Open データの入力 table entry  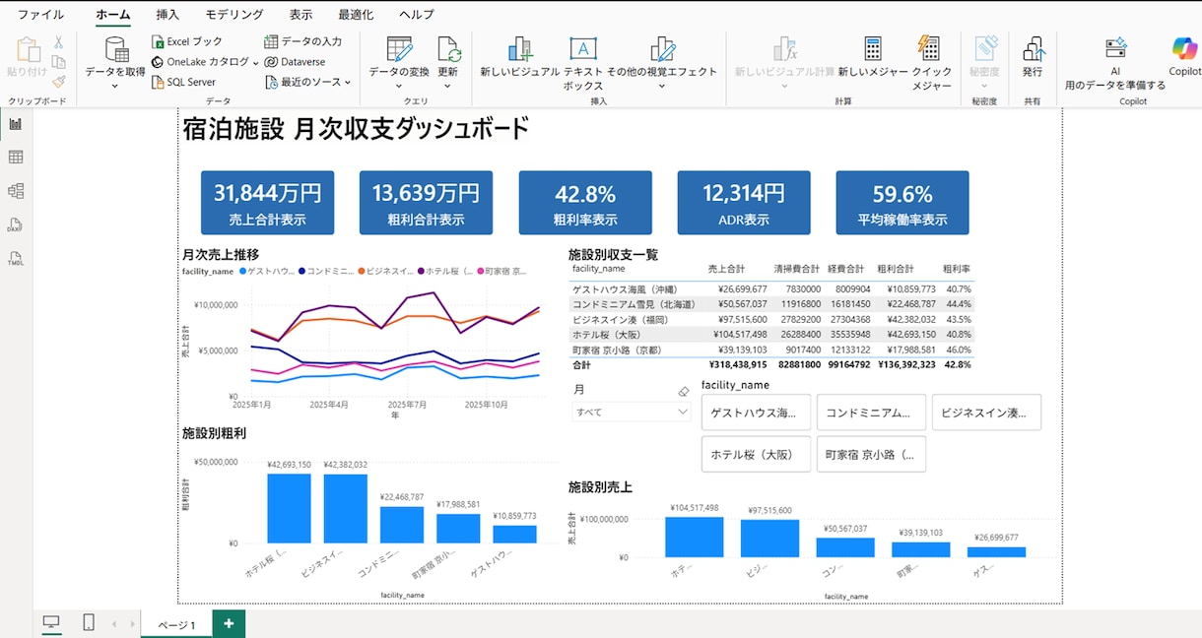303,41
